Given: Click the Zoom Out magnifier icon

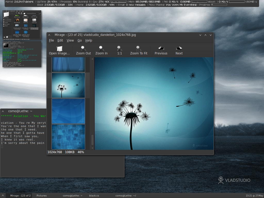Looking at the screenshot, I should [x=83, y=48].
